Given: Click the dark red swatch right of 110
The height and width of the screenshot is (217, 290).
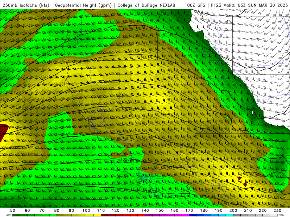Looking at the screenshot, I should (105, 215).
